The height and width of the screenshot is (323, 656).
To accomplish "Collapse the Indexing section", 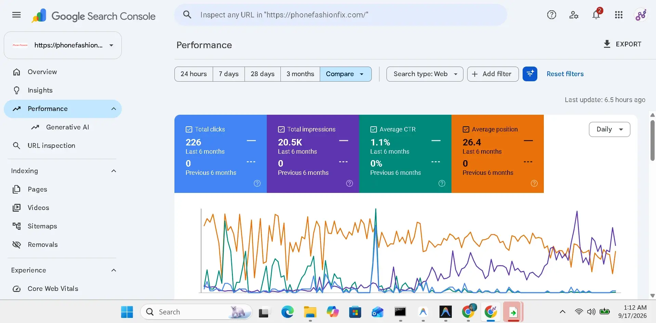I will [x=114, y=171].
